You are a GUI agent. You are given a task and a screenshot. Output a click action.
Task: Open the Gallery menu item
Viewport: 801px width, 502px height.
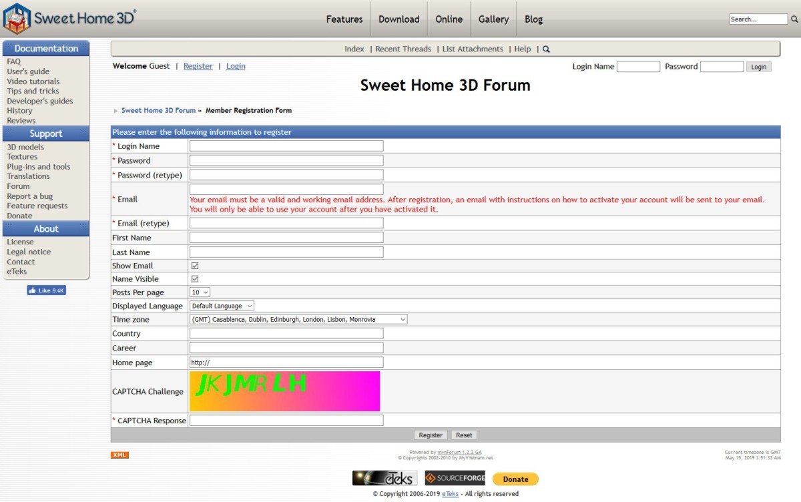[x=494, y=19]
